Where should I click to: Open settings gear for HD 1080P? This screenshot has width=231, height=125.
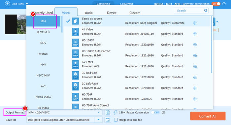(195, 45)
